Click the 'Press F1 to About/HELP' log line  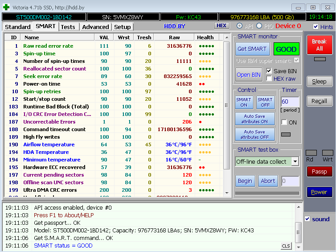[x=64, y=215]
